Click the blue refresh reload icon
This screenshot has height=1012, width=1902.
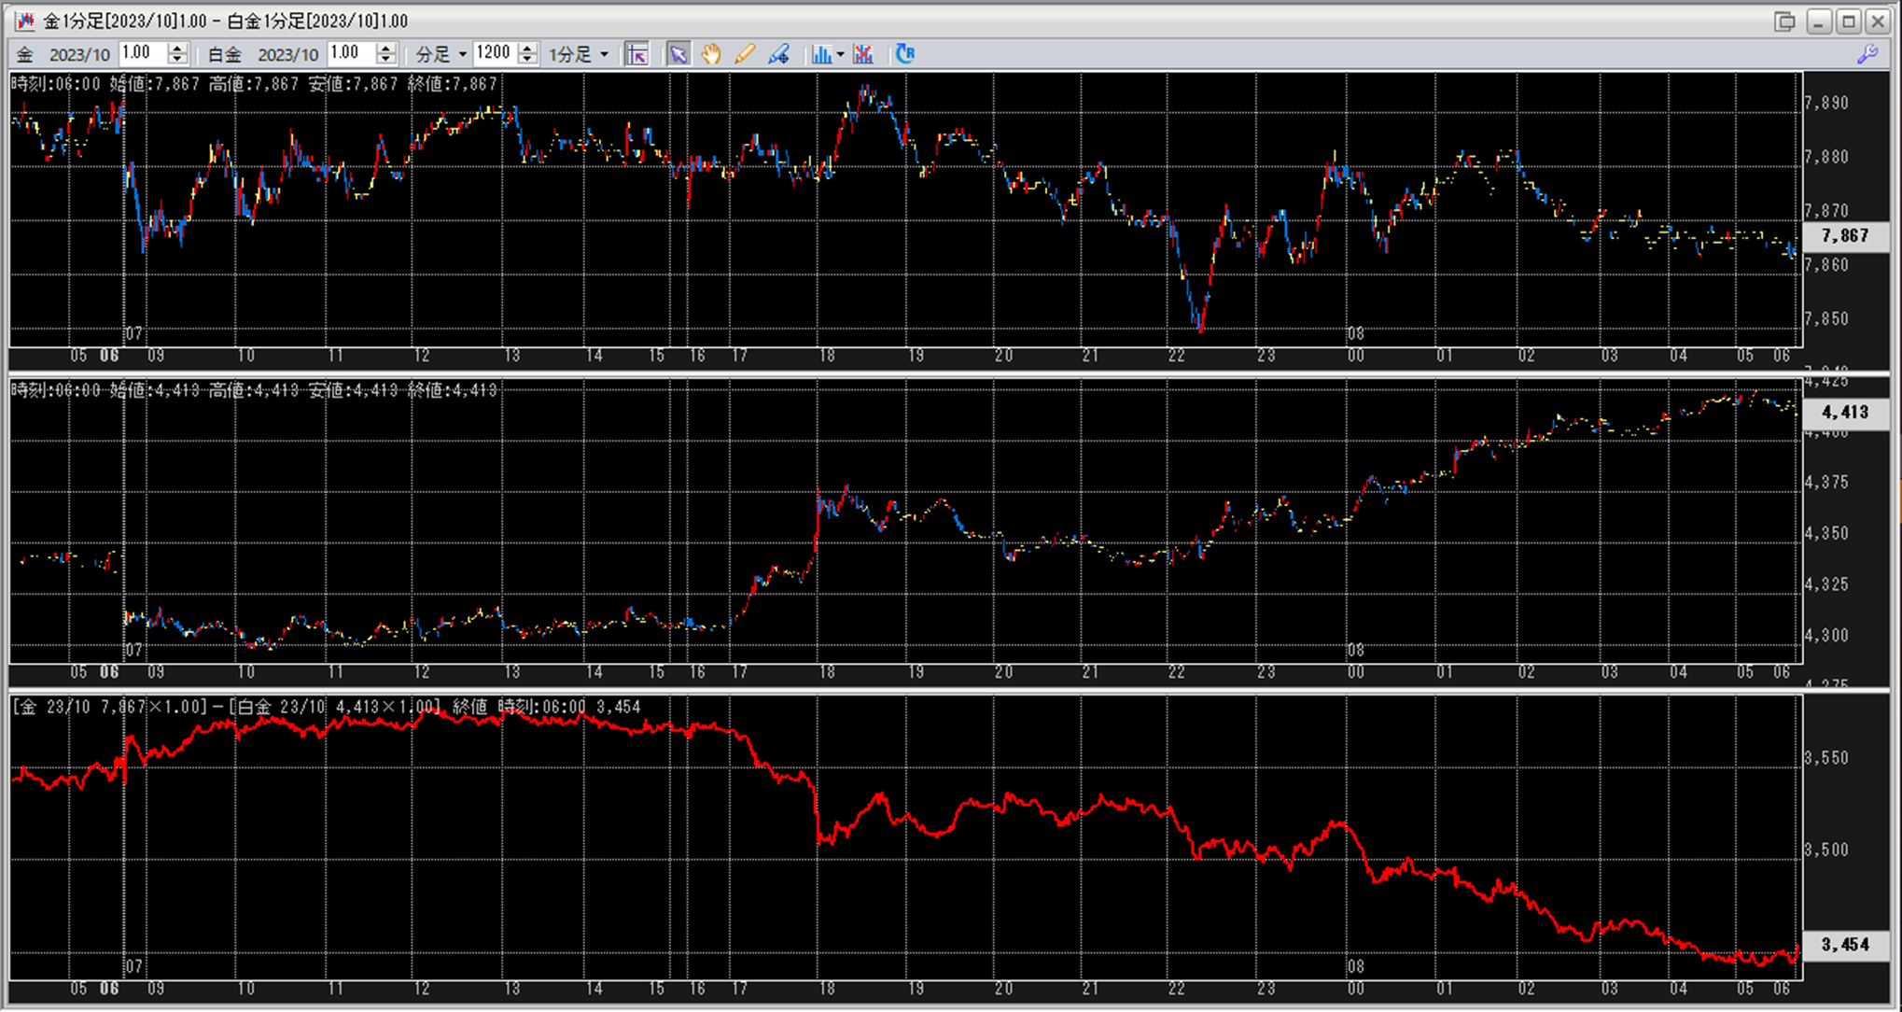point(904,54)
